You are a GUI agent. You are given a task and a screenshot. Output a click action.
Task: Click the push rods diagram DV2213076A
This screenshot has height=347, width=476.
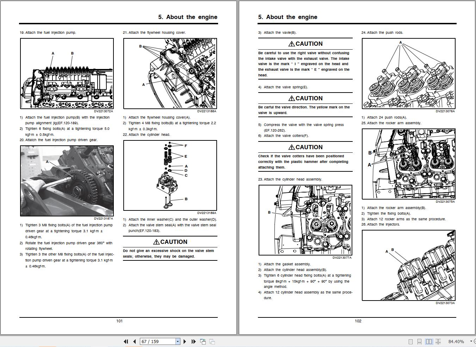click(x=409, y=74)
